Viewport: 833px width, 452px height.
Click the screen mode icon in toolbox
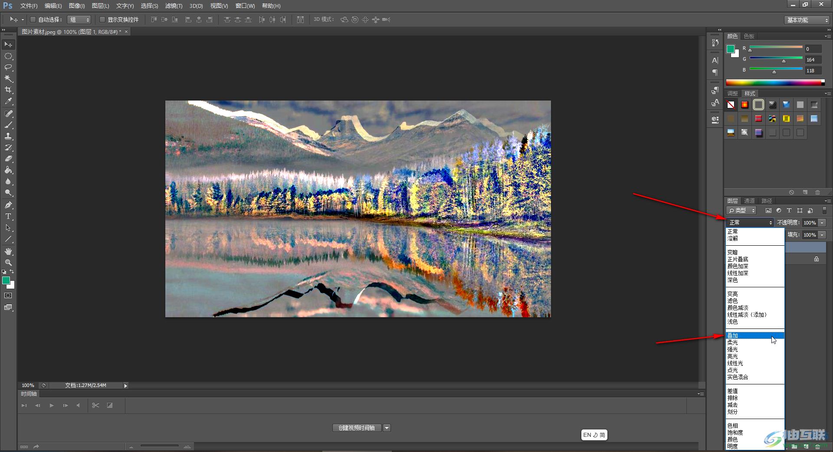pyautogui.click(x=8, y=307)
